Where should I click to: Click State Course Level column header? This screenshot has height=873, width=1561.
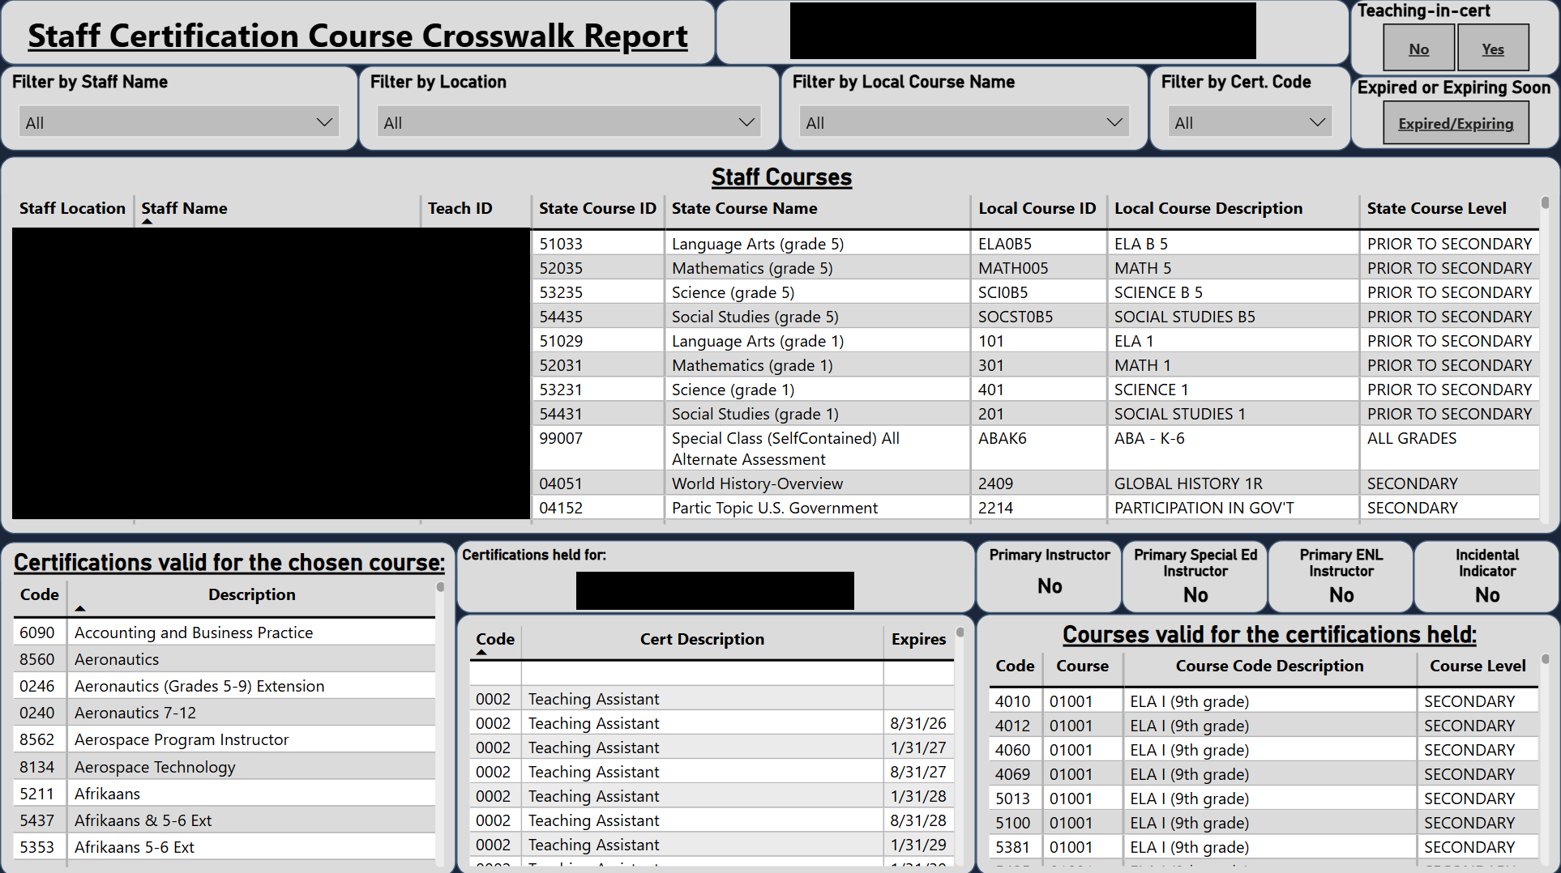[x=1436, y=208]
